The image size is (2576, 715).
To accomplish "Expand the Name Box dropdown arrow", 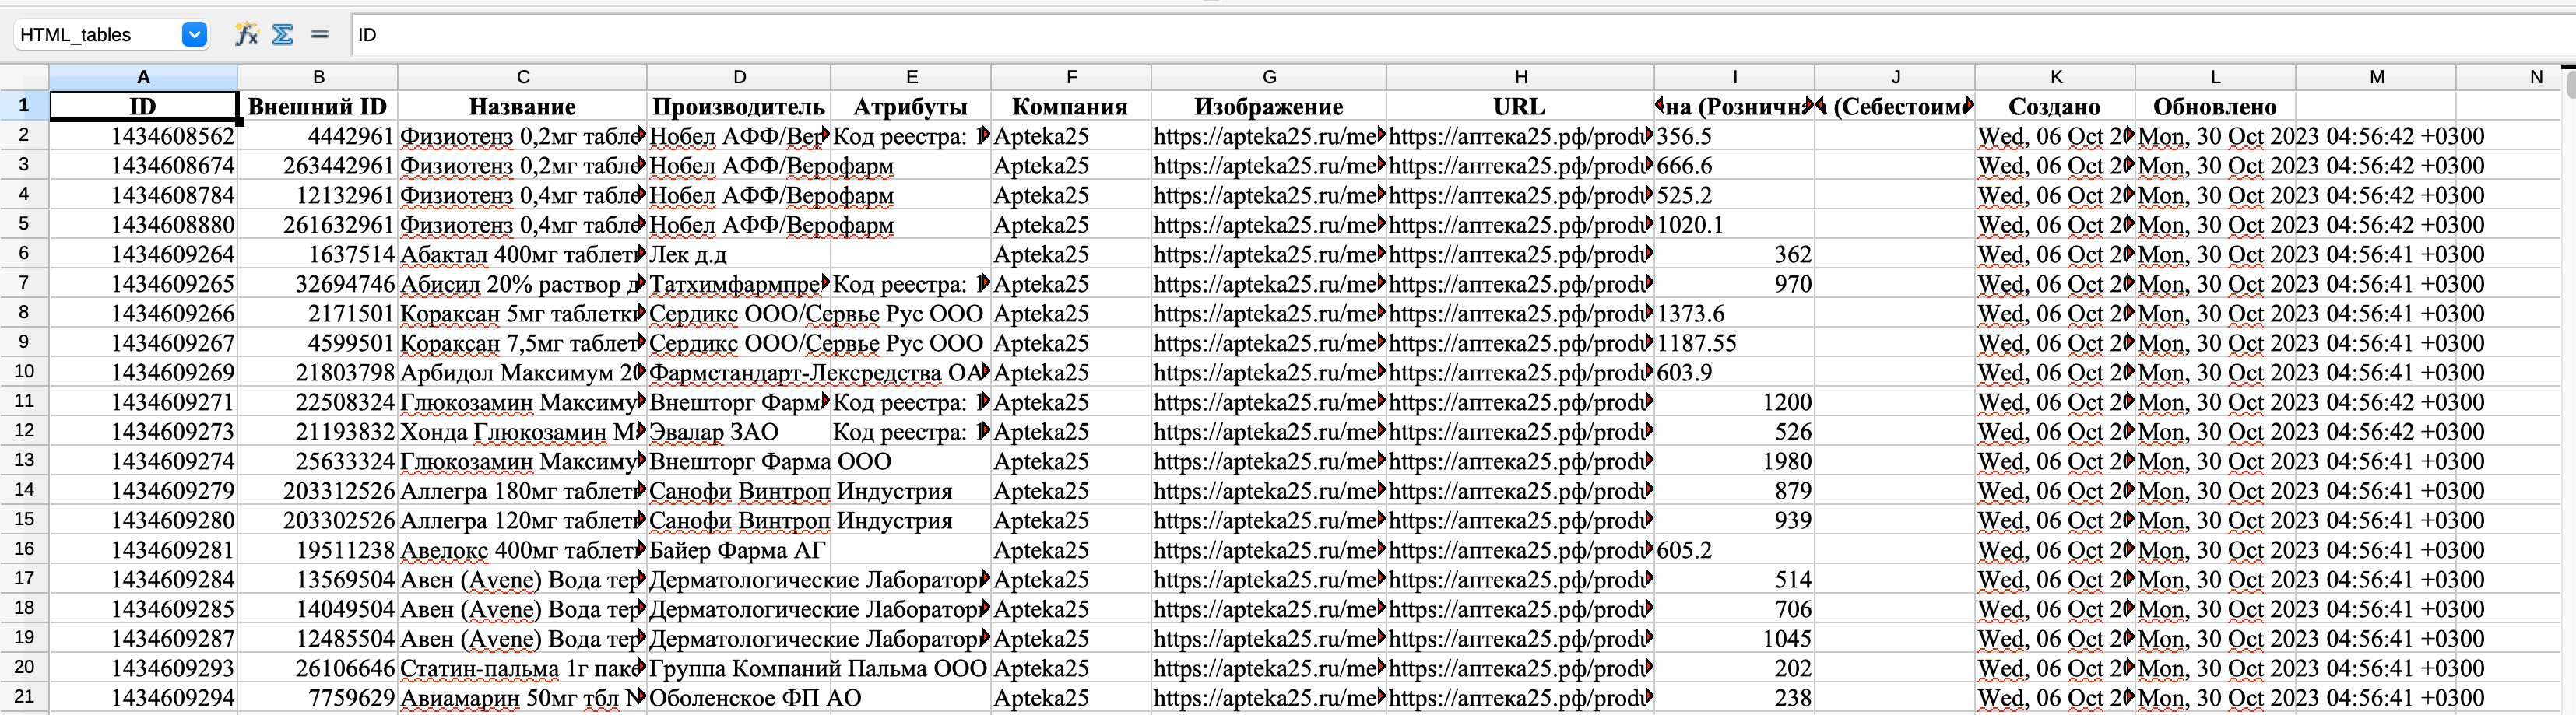I will click(x=194, y=35).
